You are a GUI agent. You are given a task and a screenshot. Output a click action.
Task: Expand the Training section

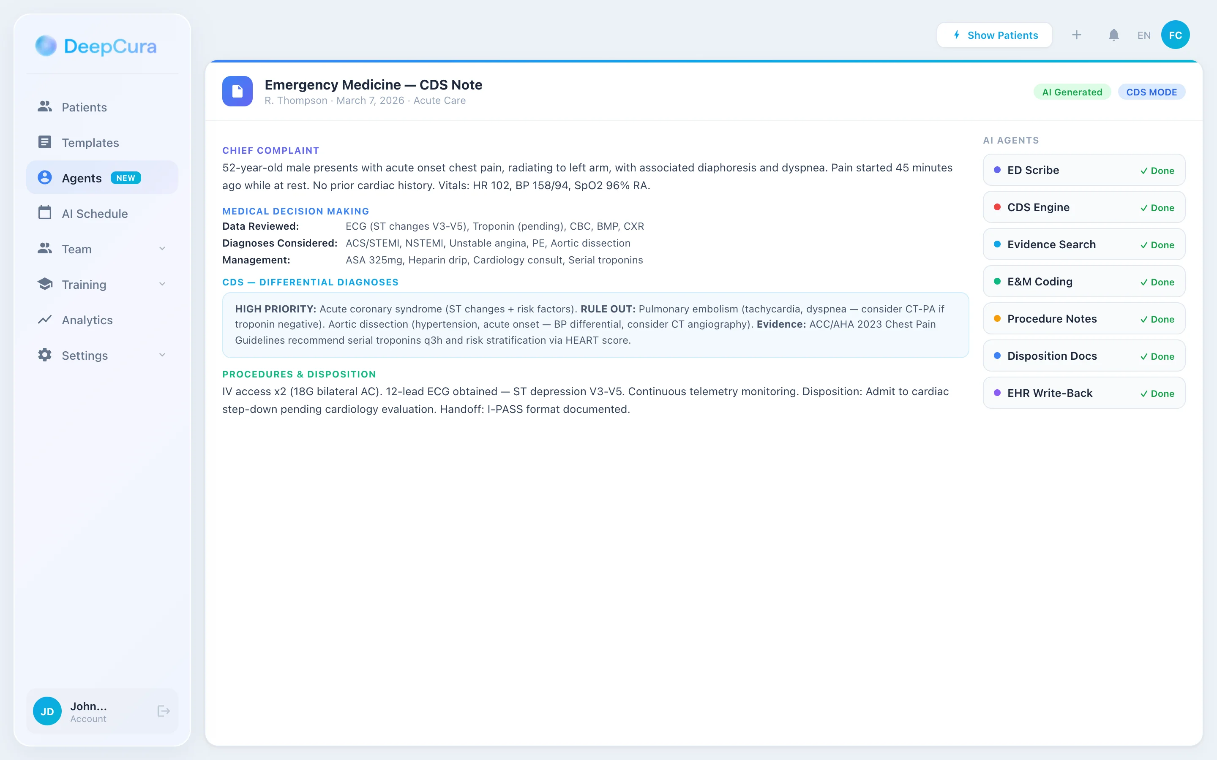click(x=162, y=284)
